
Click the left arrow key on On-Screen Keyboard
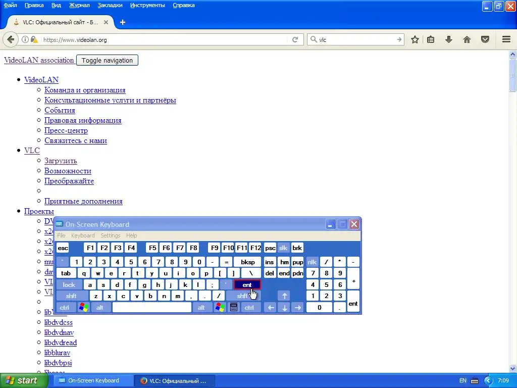[271, 308]
